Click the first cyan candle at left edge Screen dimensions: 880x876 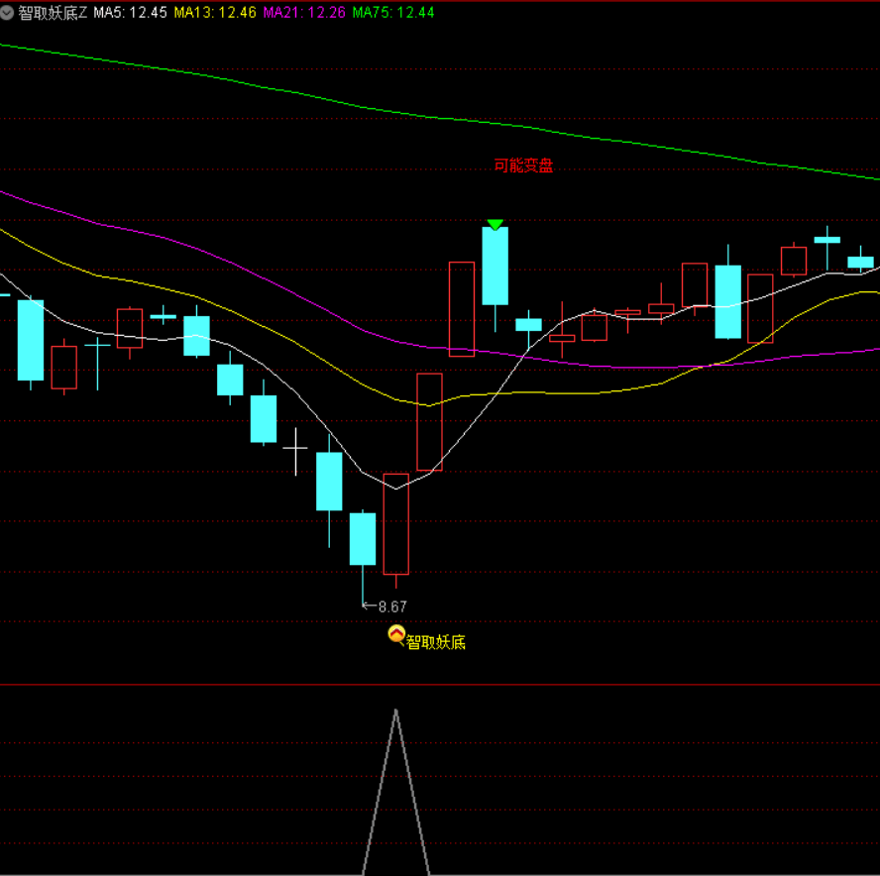(x=31, y=339)
